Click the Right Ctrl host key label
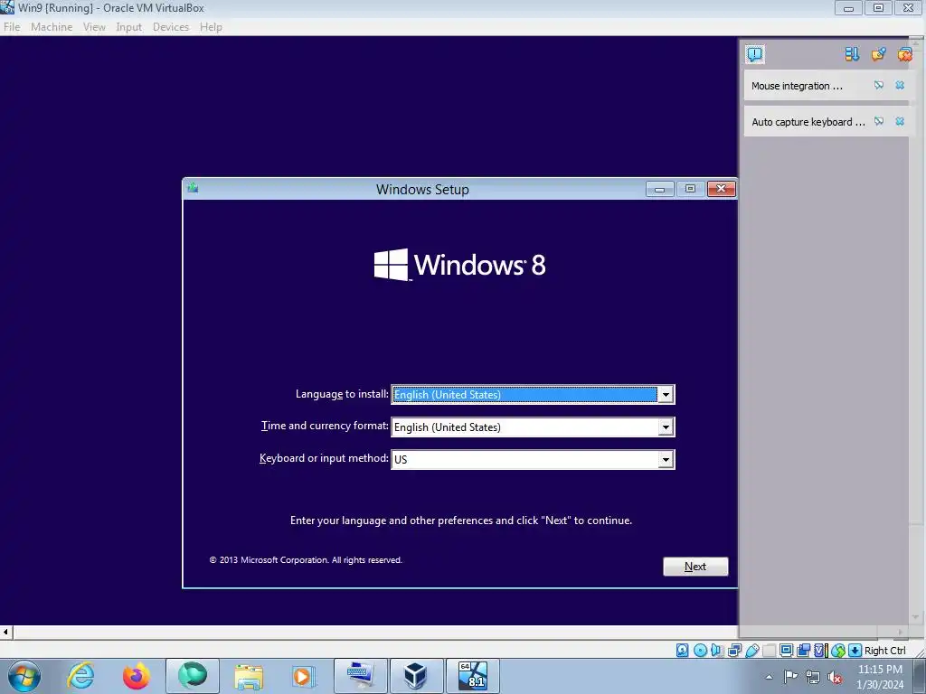This screenshot has width=926, height=694. pos(884,651)
